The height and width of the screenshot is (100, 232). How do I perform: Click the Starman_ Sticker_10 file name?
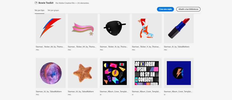tap(114, 47)
